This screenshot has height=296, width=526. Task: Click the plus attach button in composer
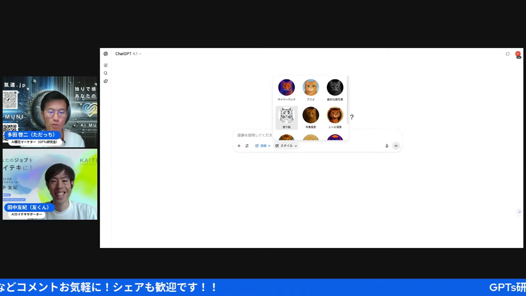(x=239, y=146)
